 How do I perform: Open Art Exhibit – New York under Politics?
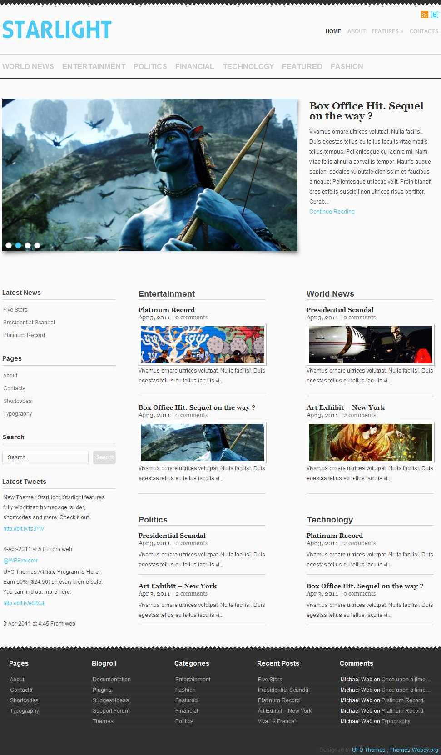[178, 586]
